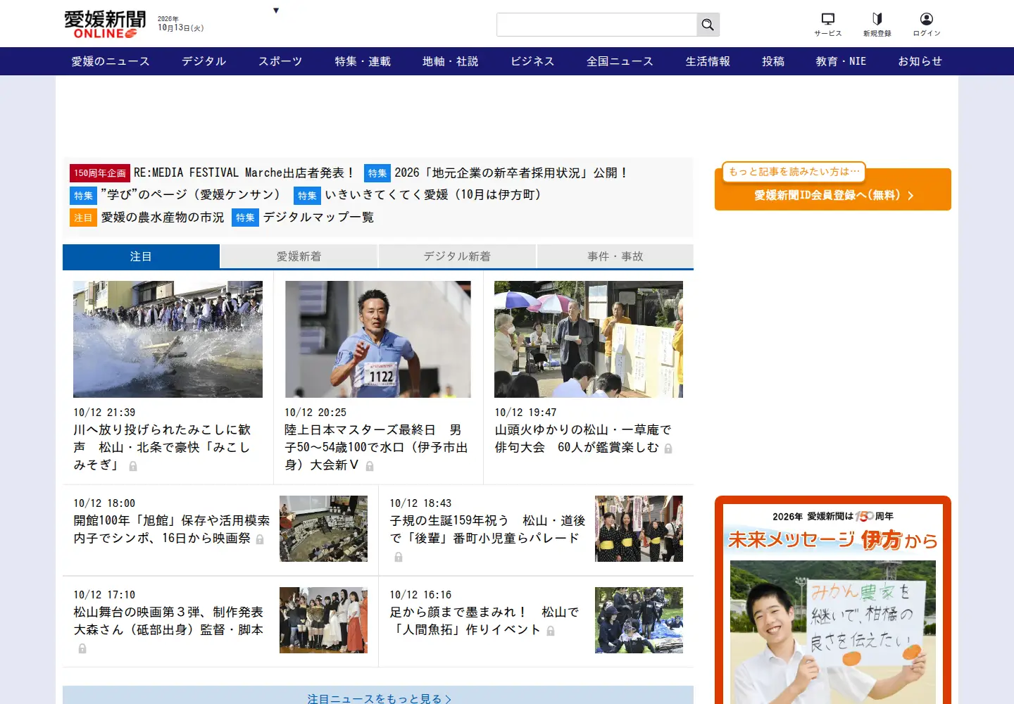
Task: Select the 注目 tab
Action: [x=141, y=256]
